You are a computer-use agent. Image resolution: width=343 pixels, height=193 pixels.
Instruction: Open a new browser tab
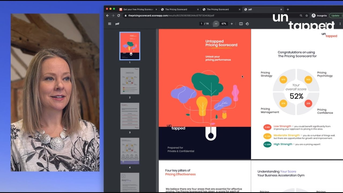(288, 9)
